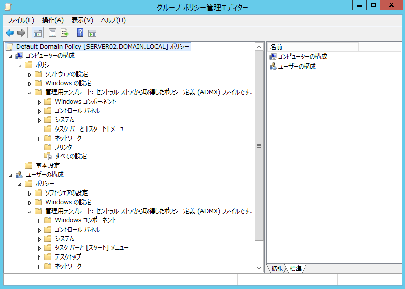Click folder icon of デスクトップ

(x=48, y=257)
